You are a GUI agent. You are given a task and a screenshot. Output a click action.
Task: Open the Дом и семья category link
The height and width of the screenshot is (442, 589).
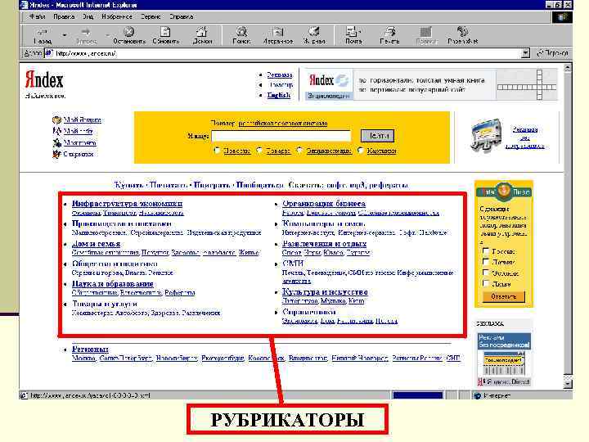(96, 244)
